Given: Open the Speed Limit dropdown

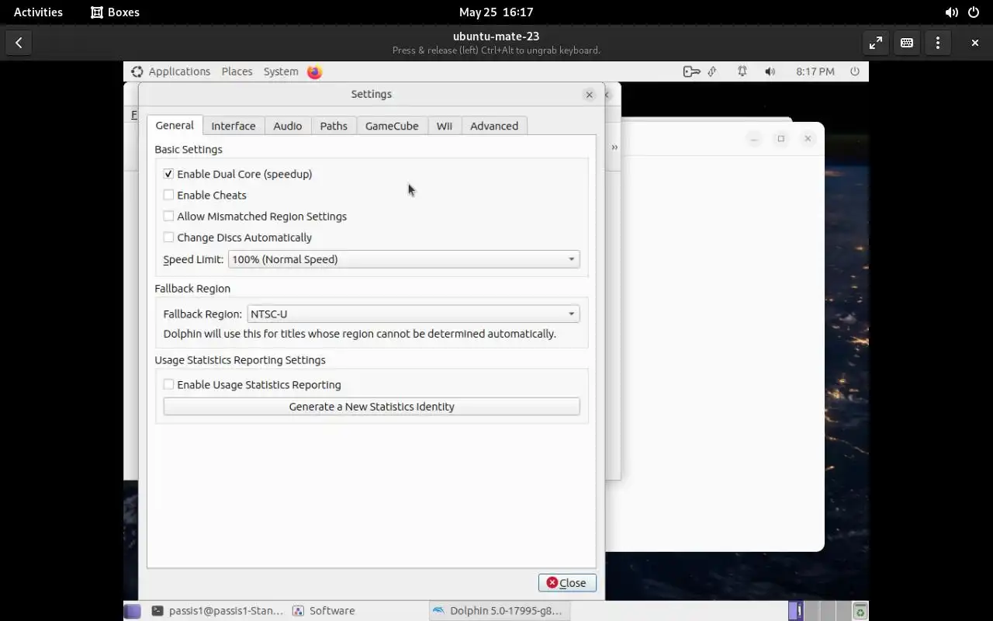Looking at the screenshot, I should click(403, 259).
